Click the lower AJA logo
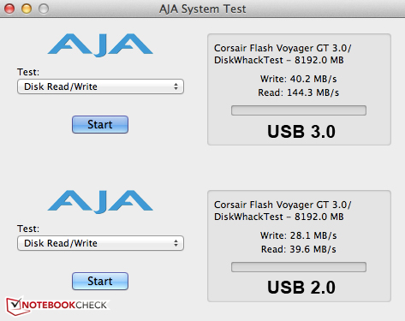 pyautogui.click(x=100, y=202)
